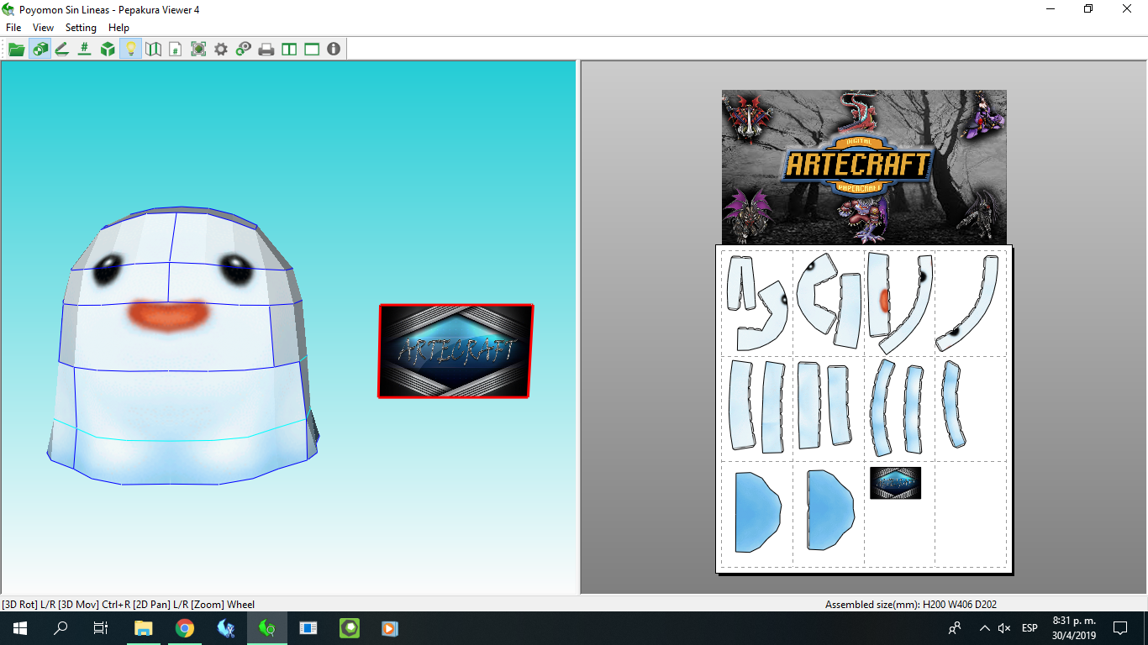Switch to Pepakura Viewer taskbar button

pos(267,628)
